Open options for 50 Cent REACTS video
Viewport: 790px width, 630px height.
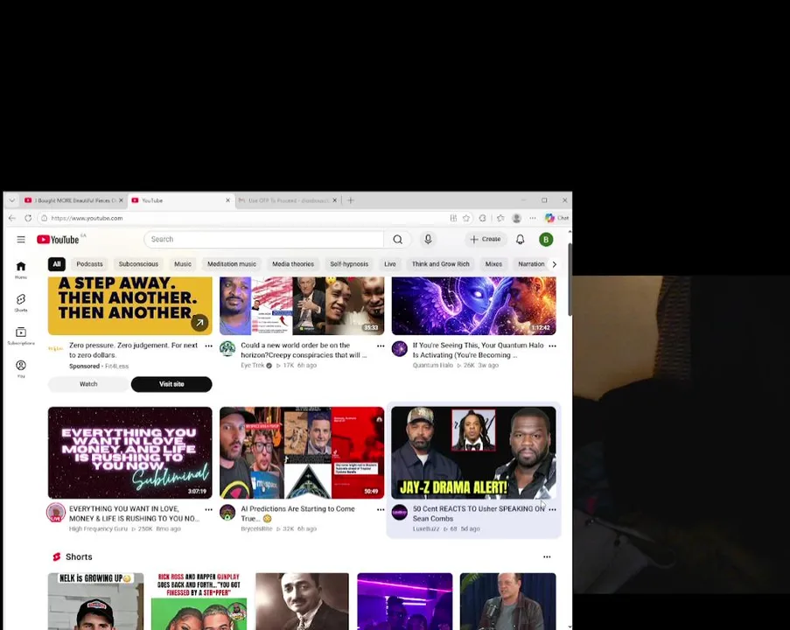pos(552,509)
